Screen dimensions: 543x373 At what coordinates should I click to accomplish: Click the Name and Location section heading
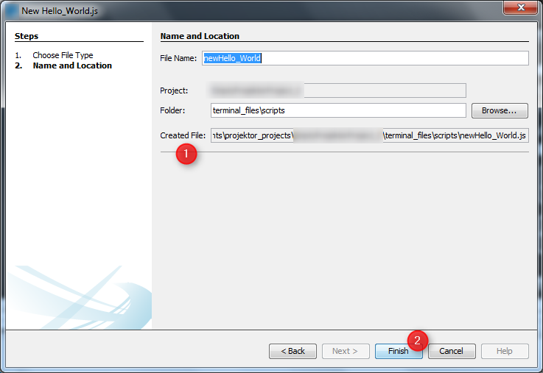pyautogui.click(x=200, y=36)
